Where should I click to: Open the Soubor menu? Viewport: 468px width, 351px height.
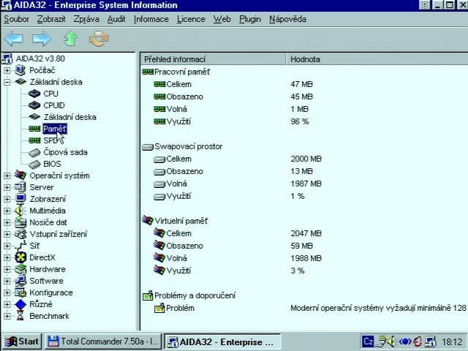[x=16, y=20]
